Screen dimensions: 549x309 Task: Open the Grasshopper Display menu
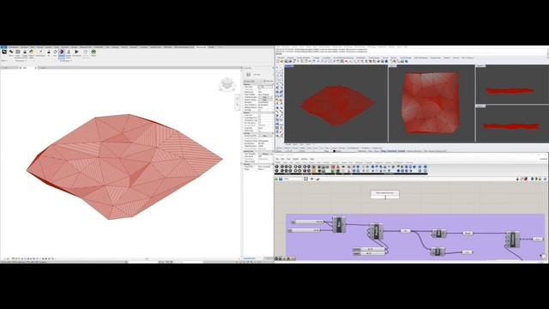point(296,159)
